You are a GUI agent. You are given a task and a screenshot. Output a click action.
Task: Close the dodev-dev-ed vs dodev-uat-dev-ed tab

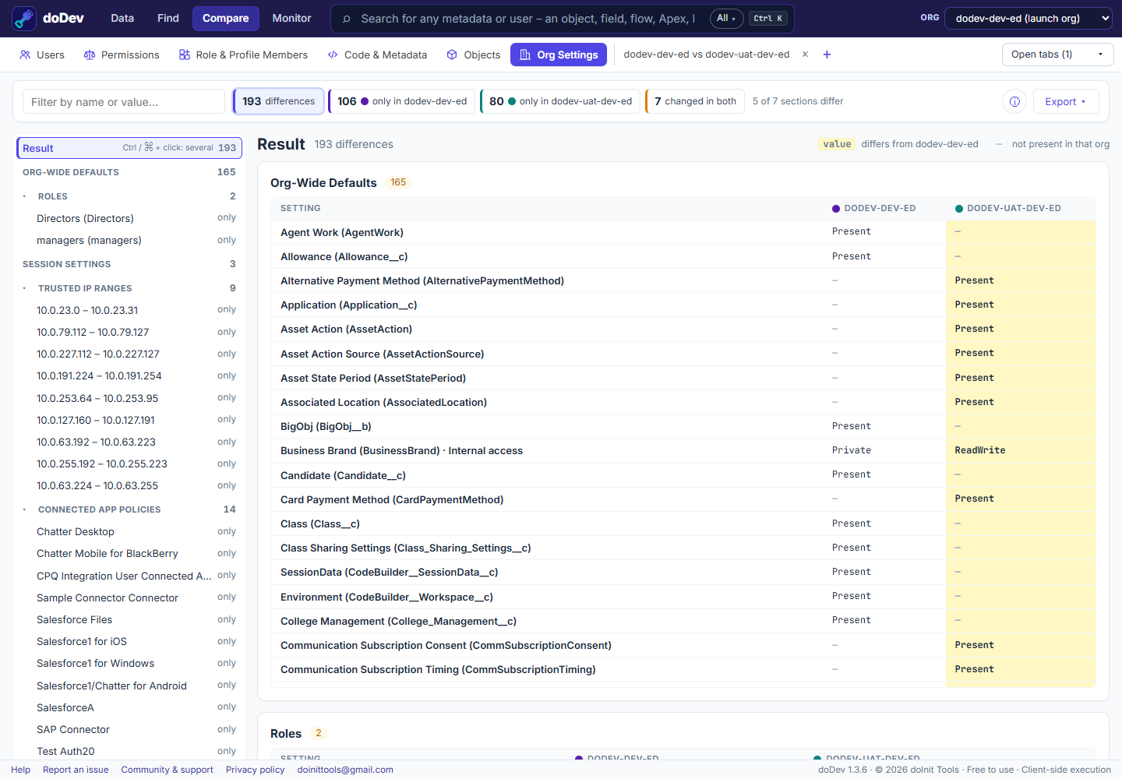point(805,55)
